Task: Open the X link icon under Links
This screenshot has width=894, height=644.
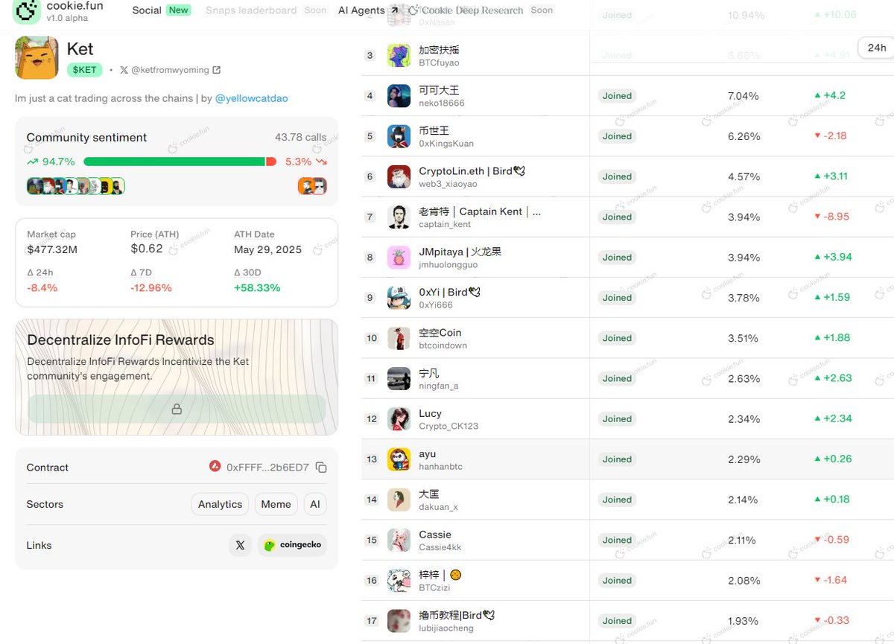Action: click(x=240, y=545)
